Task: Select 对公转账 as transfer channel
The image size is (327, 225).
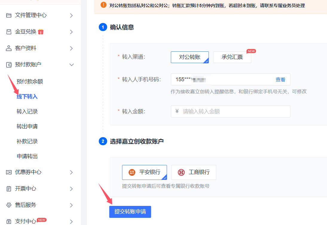Action: click(x=190, y=57)
